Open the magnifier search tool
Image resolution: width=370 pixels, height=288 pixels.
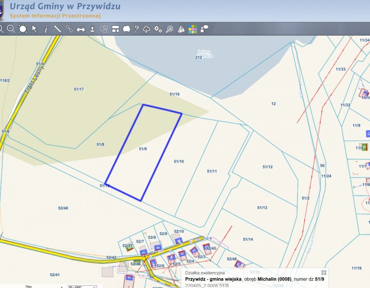(x=169, y=29)
